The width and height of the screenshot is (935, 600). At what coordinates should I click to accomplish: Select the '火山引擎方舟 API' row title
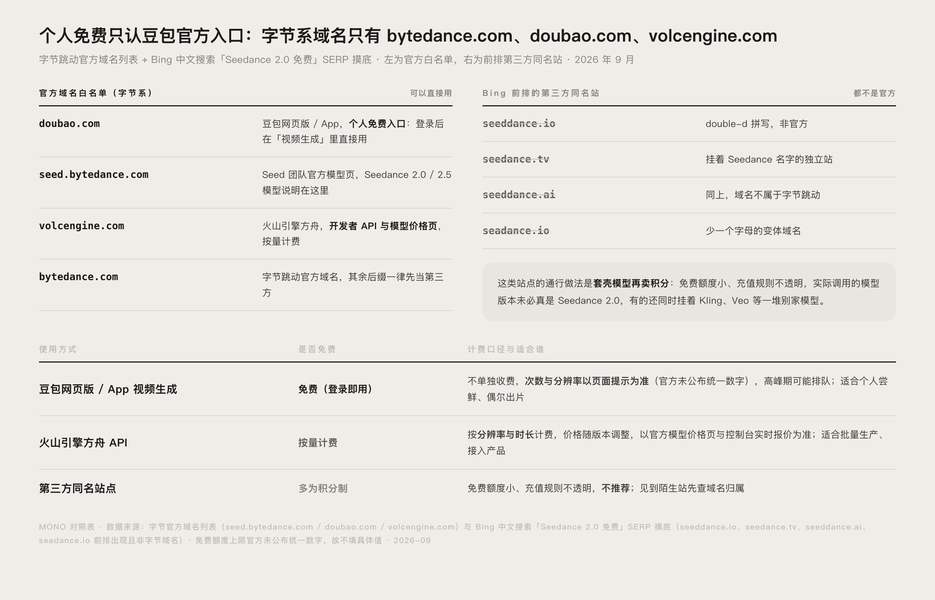point(83,443)
